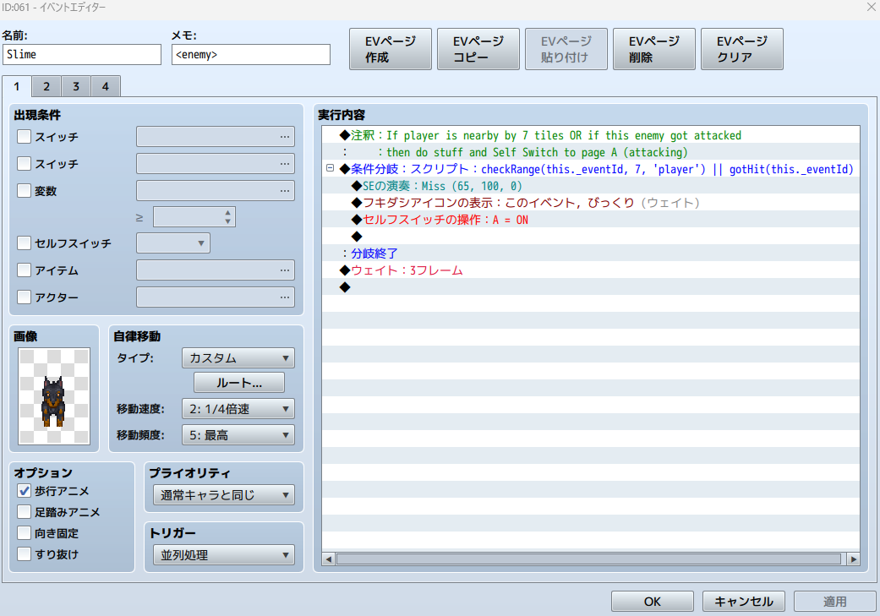Viewport: 880px width, 616px height.
Task: Click the horizontal scrollbar right arrow
Action: coord(853,559)
